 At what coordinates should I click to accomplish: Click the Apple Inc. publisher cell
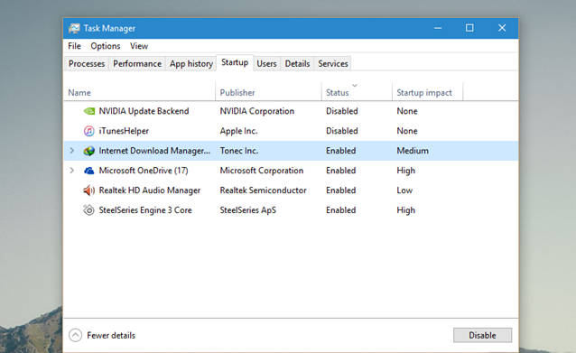click(238, 131)
